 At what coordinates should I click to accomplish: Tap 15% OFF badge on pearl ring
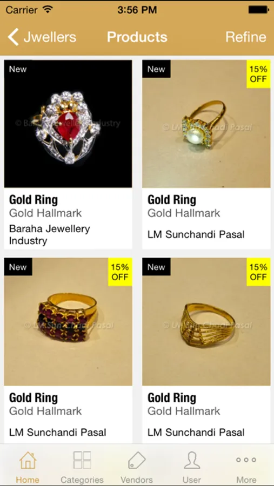[x=258, y=74]
